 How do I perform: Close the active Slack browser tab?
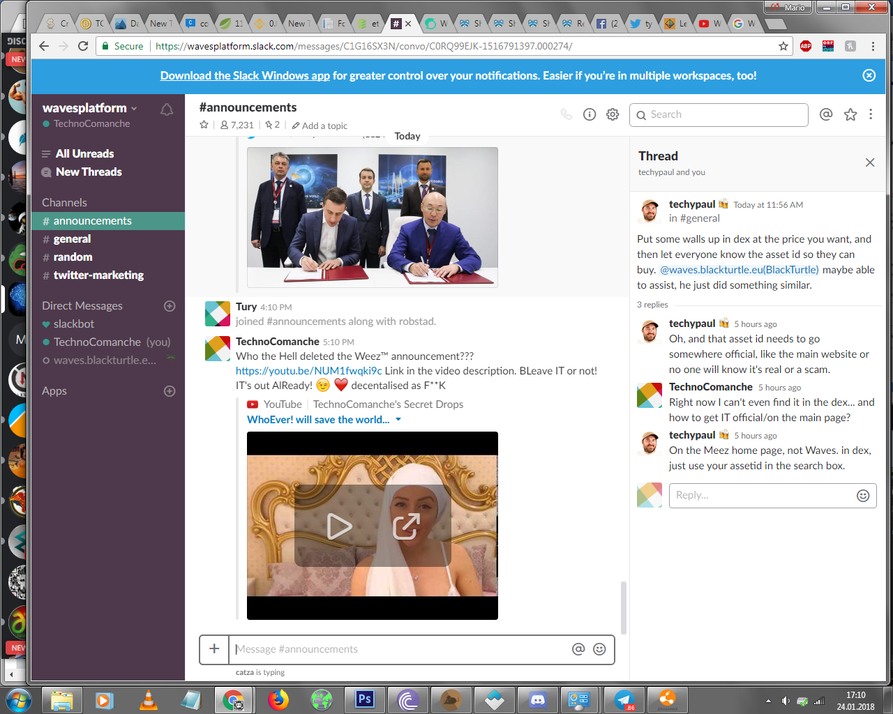pyautogui.click(x=408, y=24)
